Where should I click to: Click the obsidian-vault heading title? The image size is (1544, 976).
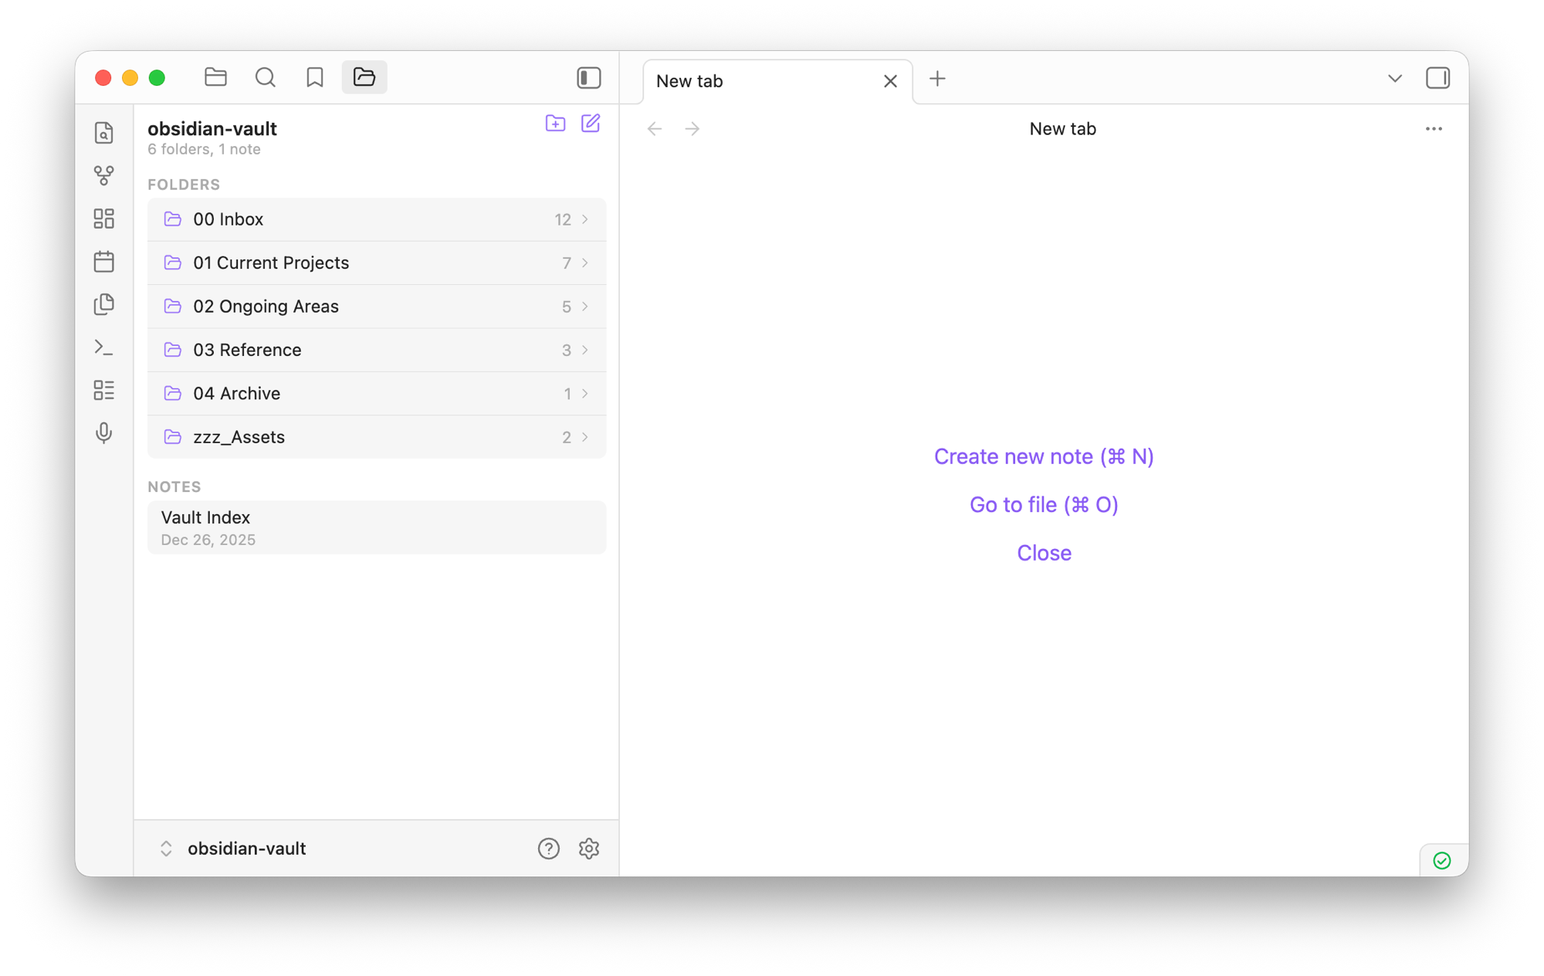[212, 128]
